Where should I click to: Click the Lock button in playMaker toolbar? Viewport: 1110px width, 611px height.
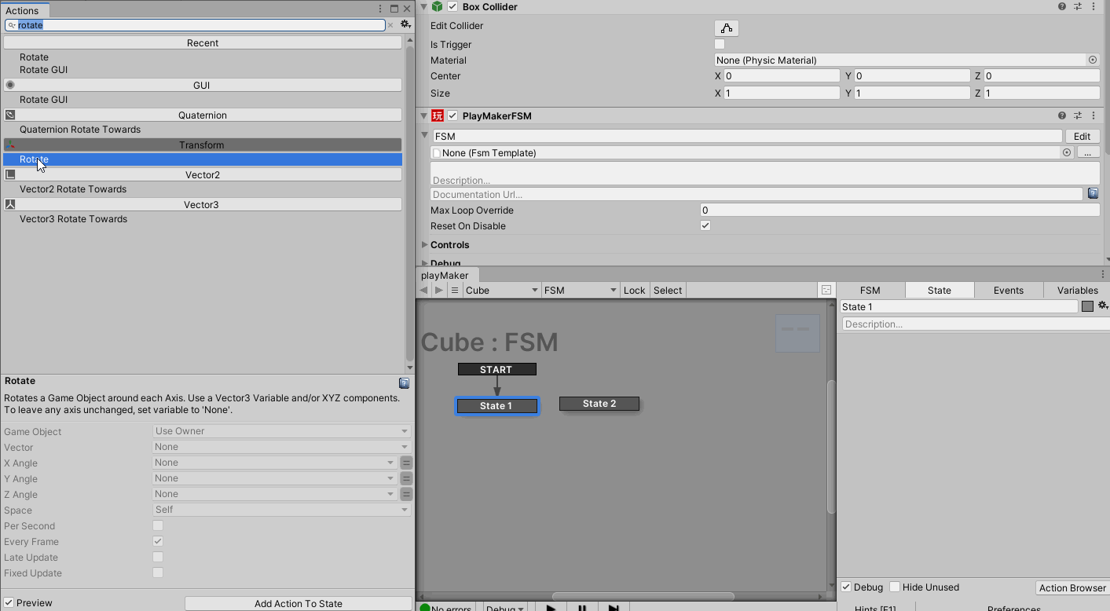click(x=634, y=290)
